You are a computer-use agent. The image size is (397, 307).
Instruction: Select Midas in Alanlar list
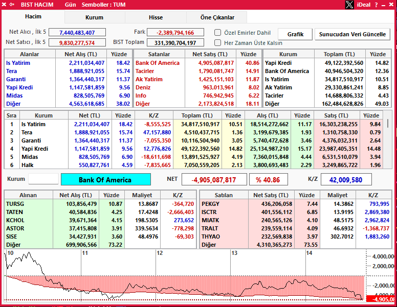pos(14,96)
